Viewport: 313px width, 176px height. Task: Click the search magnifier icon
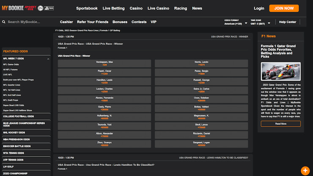click(4, 22)
